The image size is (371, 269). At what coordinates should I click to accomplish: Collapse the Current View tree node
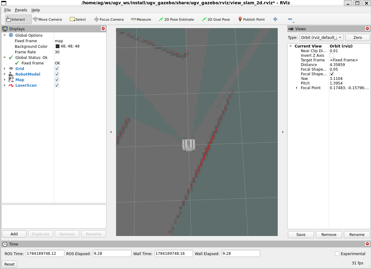coord(291,46)
